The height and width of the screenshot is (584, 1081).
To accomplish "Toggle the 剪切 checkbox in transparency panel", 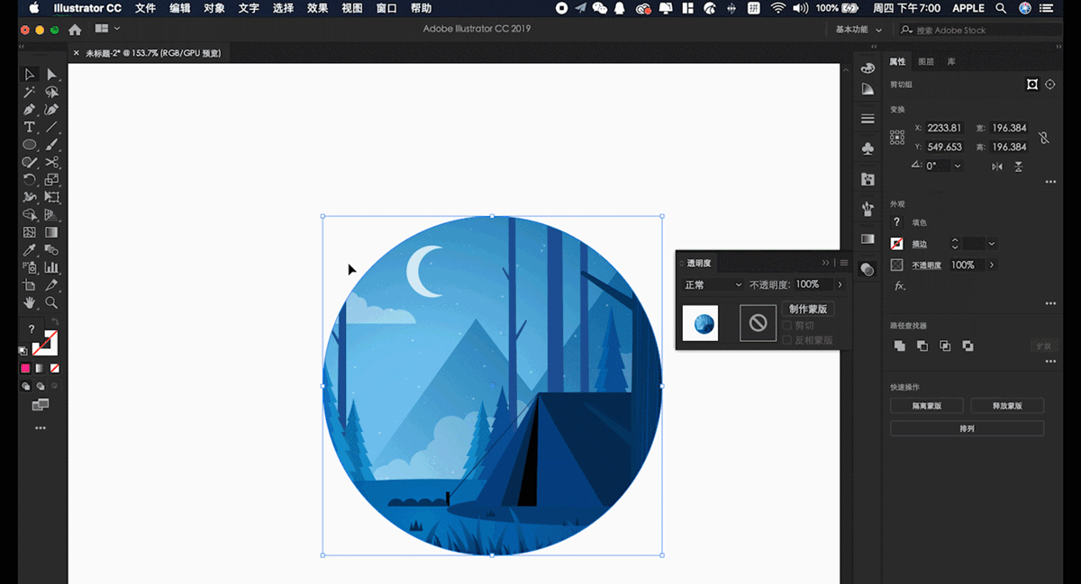I will click(x=787, y=325).
